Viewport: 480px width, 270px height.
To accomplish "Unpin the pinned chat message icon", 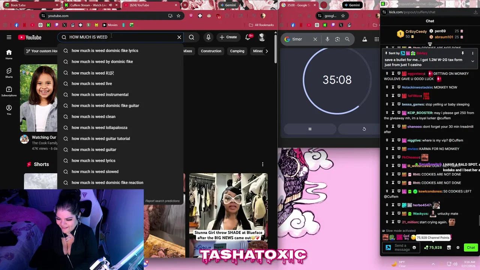I will point(463,53).
